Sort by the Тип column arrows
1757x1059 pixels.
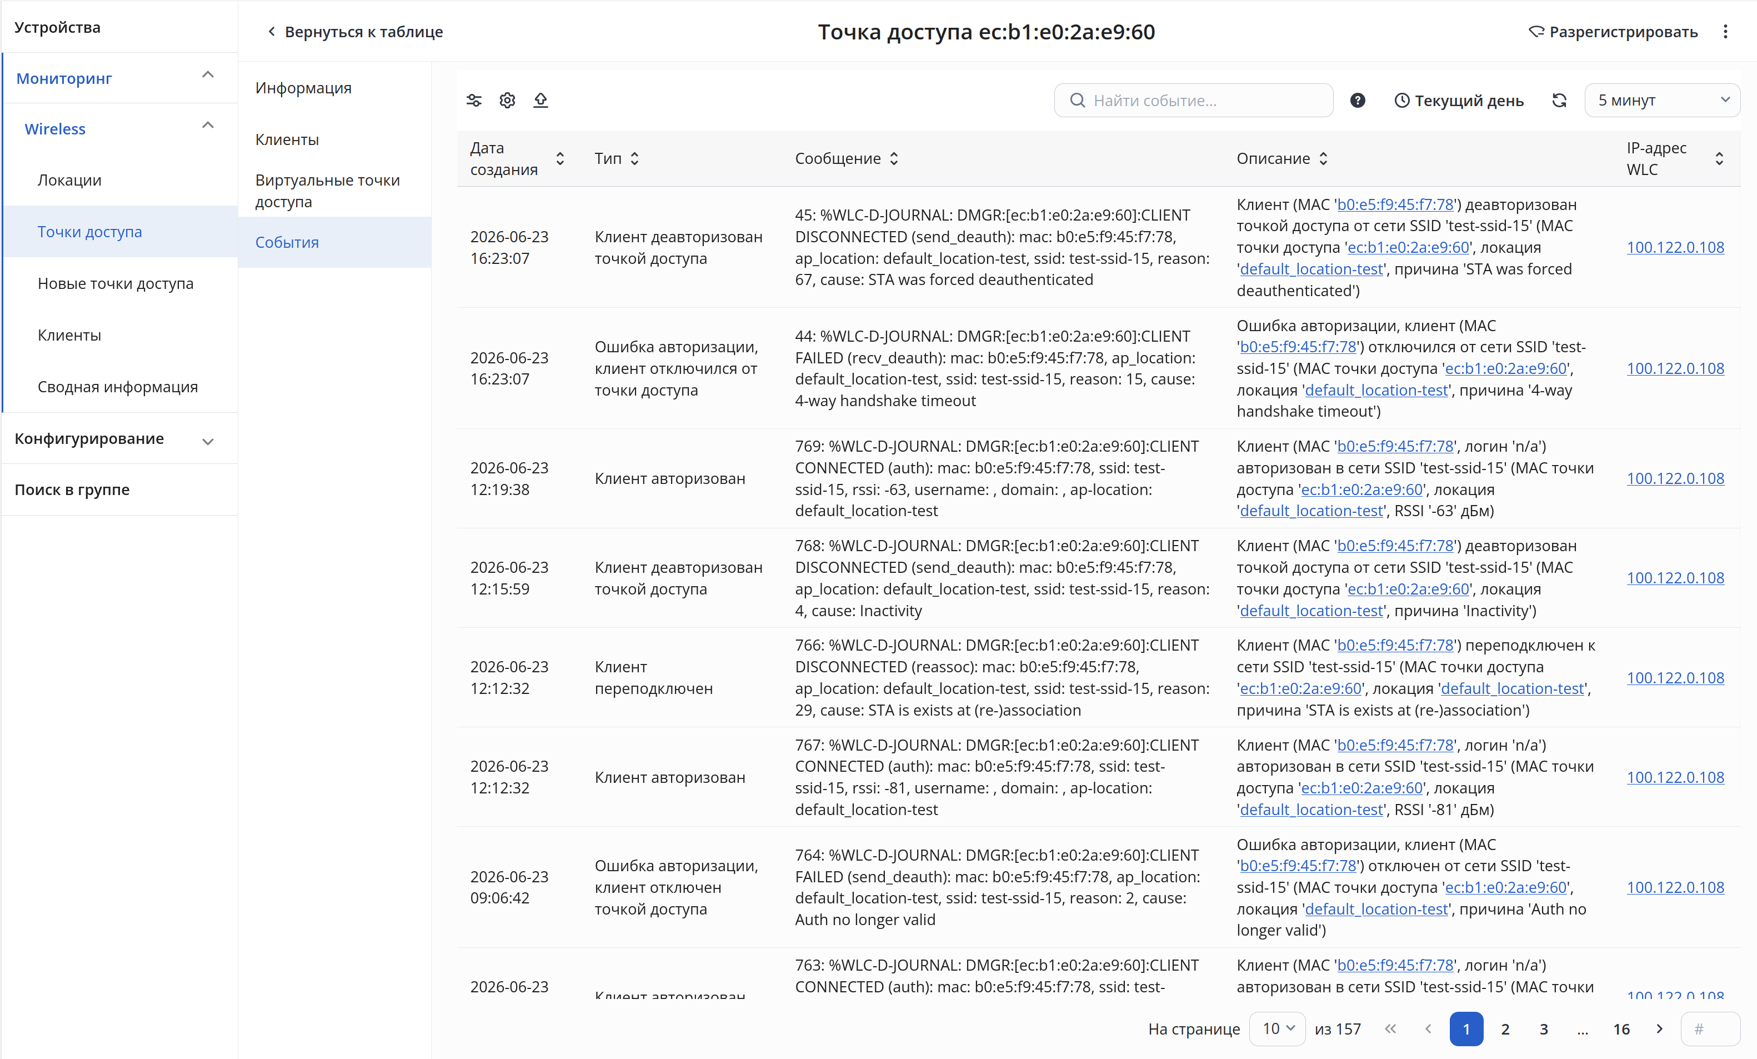click(634, 158)
